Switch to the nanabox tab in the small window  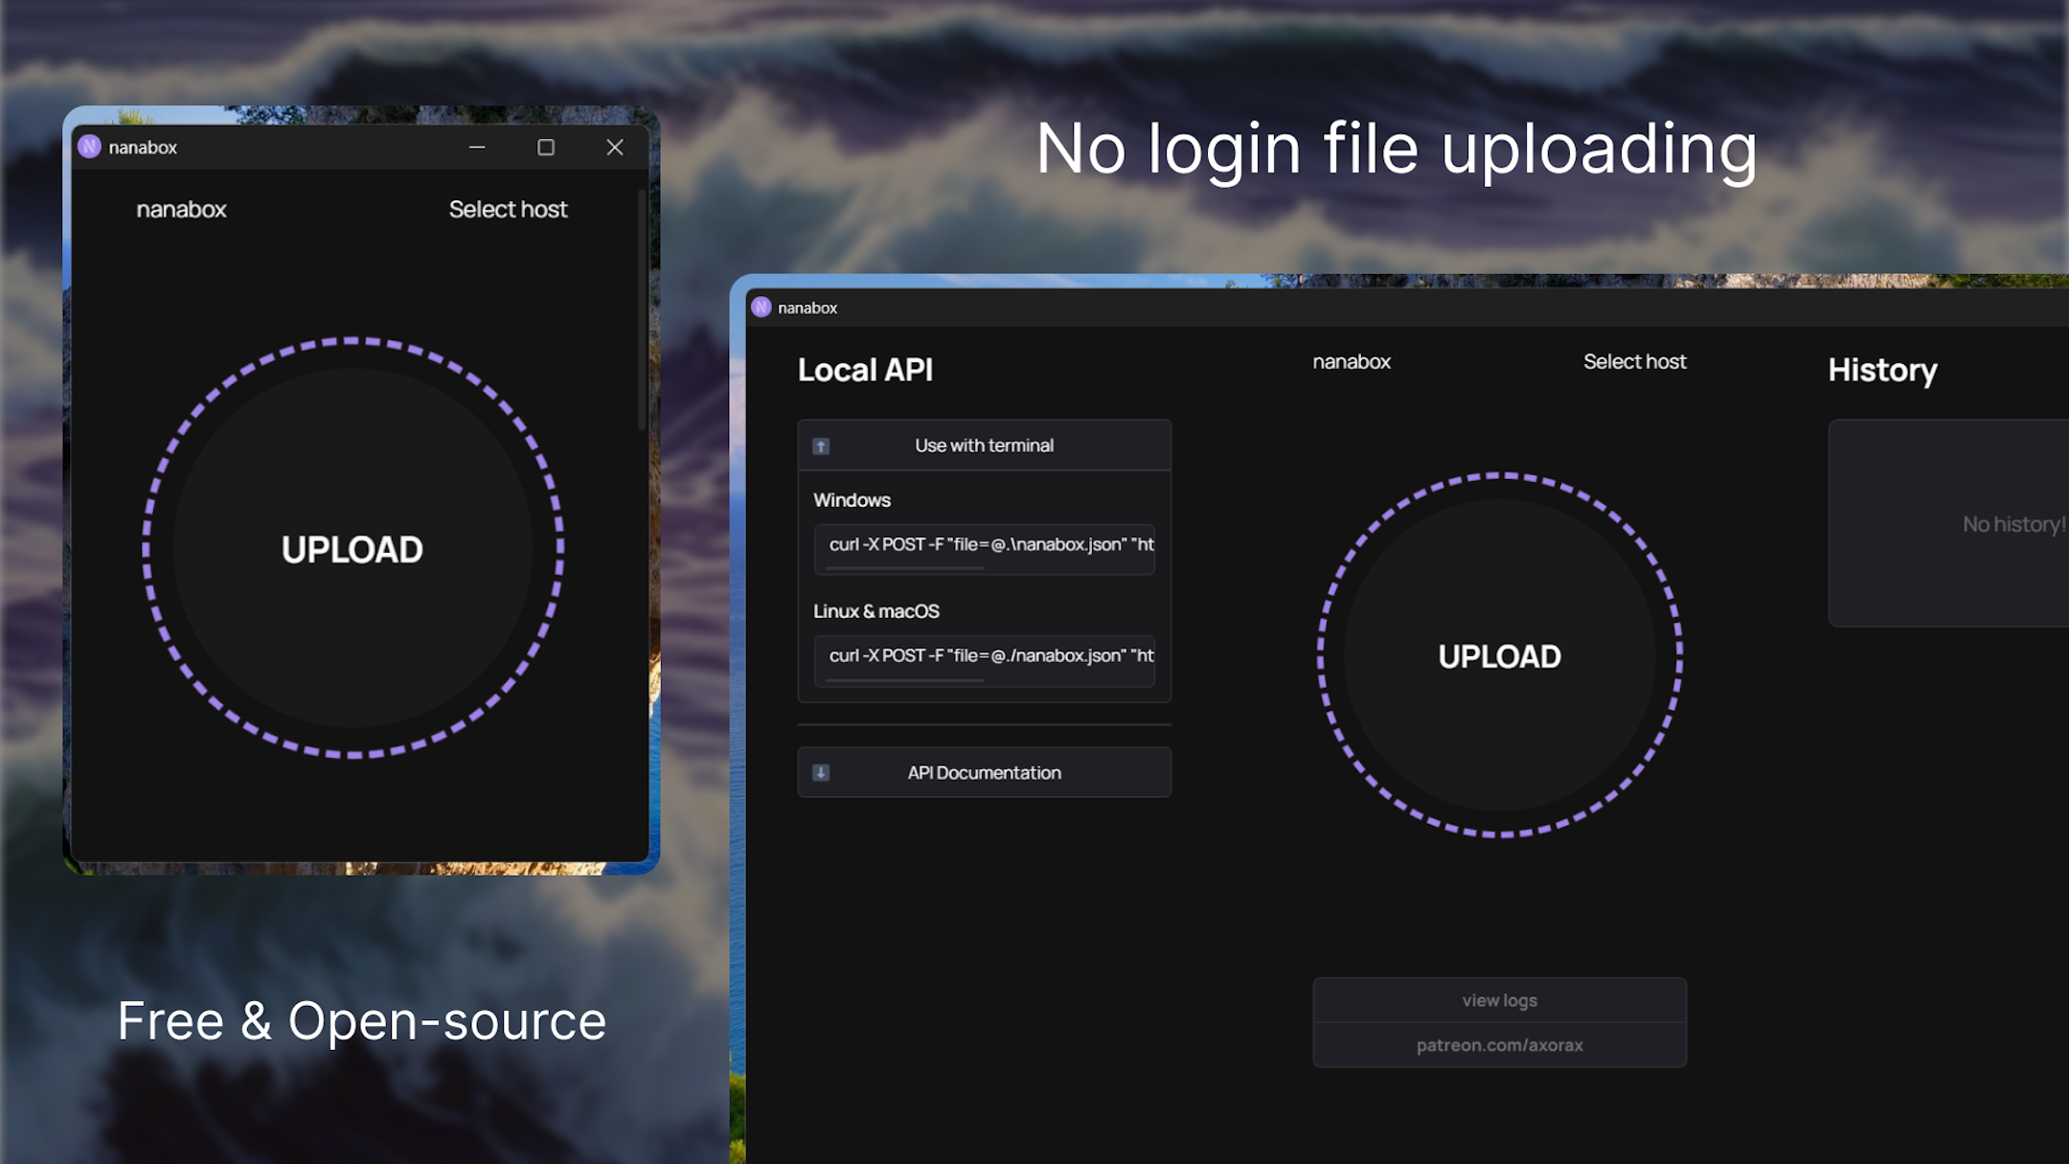[181, 209]
